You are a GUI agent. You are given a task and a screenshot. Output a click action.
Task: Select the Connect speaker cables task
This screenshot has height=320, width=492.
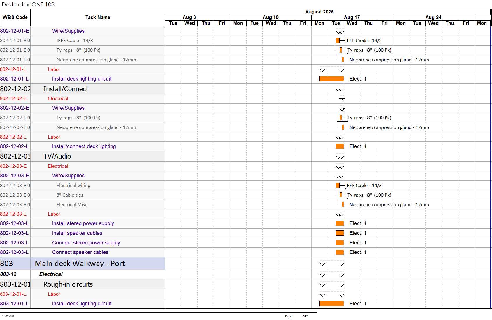(80, 252)
